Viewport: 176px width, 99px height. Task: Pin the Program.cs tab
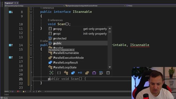pos(15,3)
